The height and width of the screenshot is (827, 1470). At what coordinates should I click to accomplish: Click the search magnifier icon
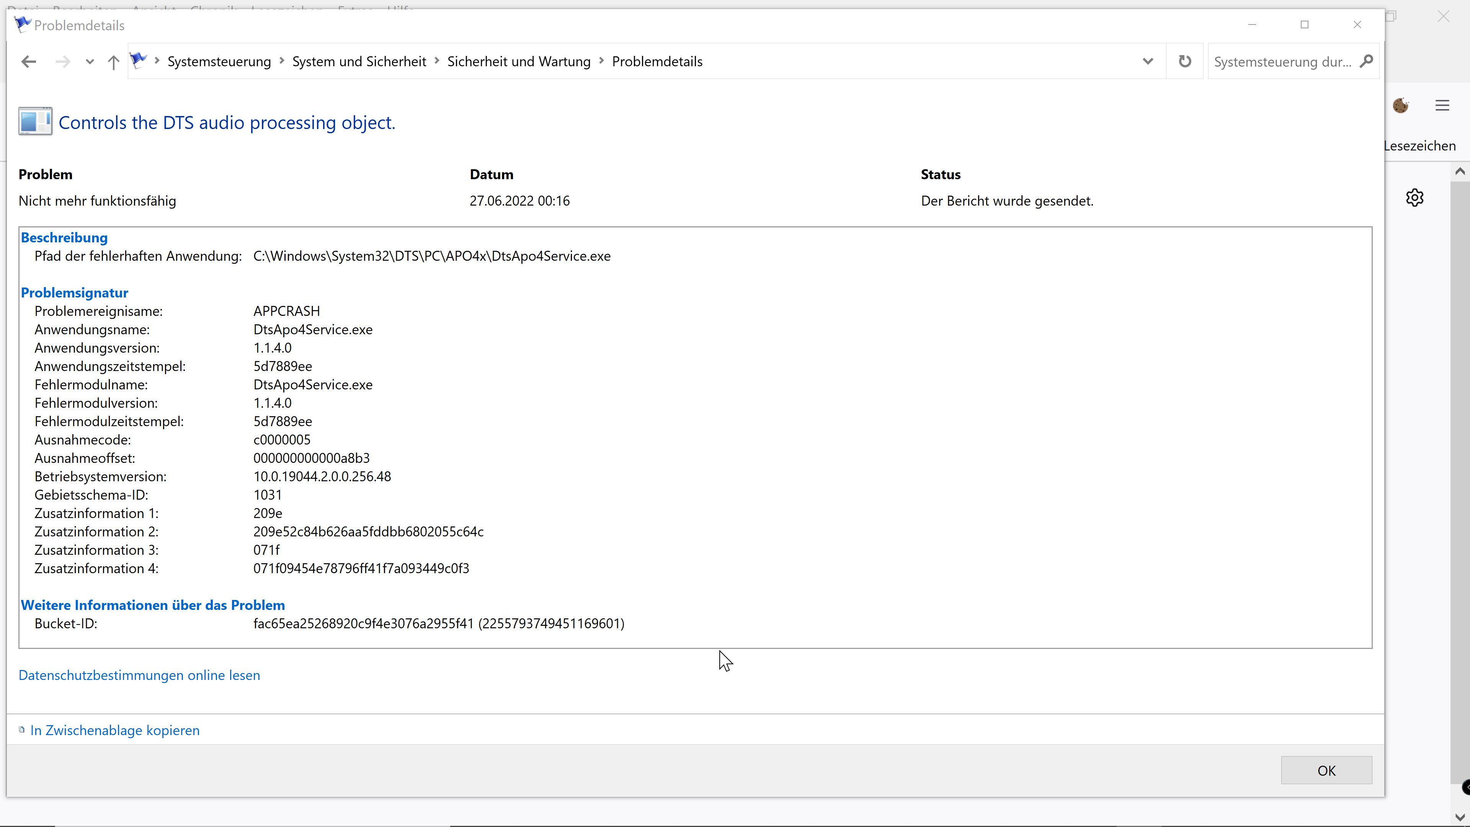(1366, 61)
